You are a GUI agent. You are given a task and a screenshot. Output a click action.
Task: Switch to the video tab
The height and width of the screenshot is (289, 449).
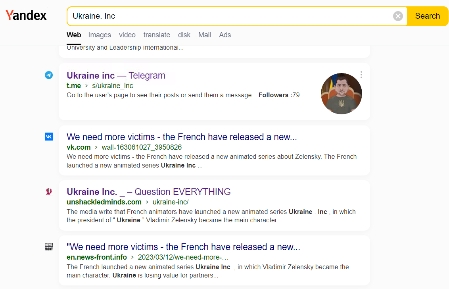(127, 35)
